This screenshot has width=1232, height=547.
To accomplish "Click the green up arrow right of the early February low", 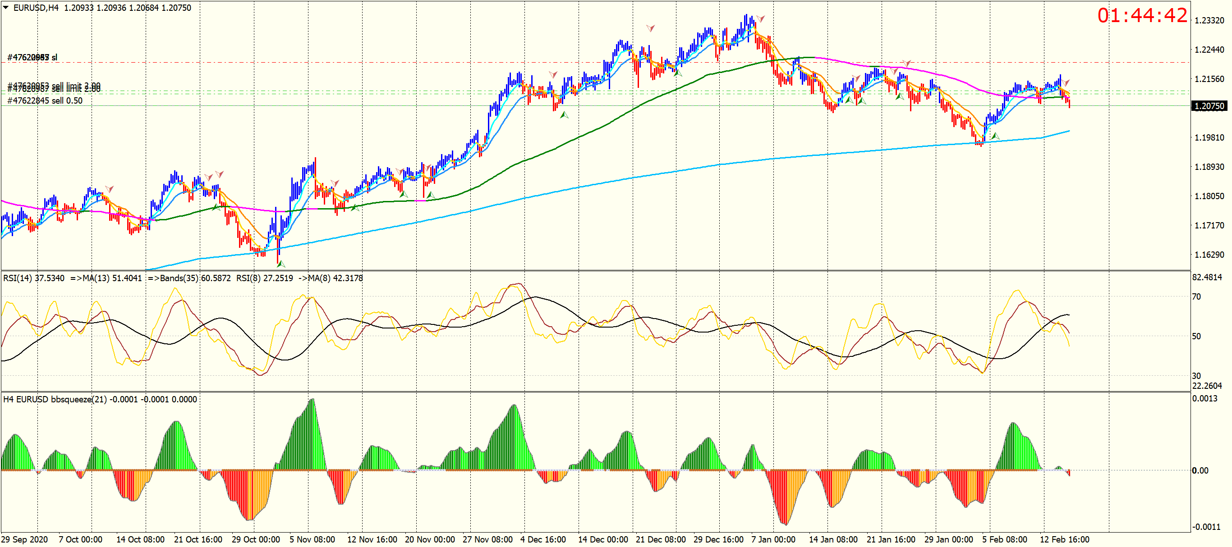I will (x=995, y=136).
